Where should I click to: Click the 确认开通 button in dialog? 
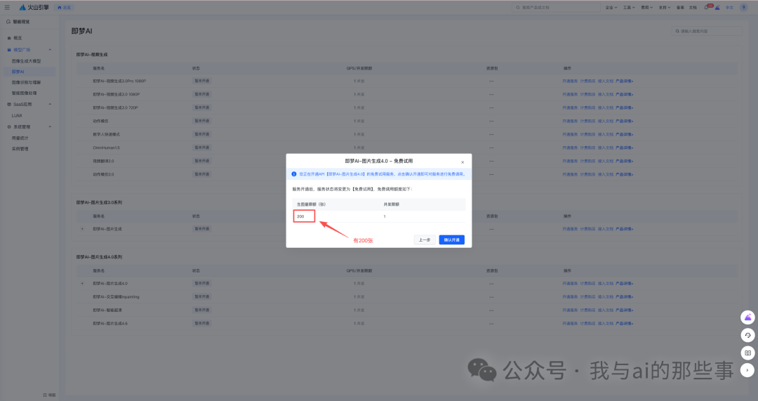(x=451, y=240)
